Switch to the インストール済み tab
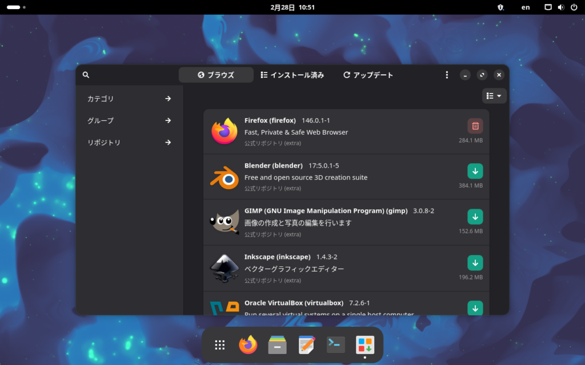The height and width of the screenshot is (365, 585). tap(292, 75)
